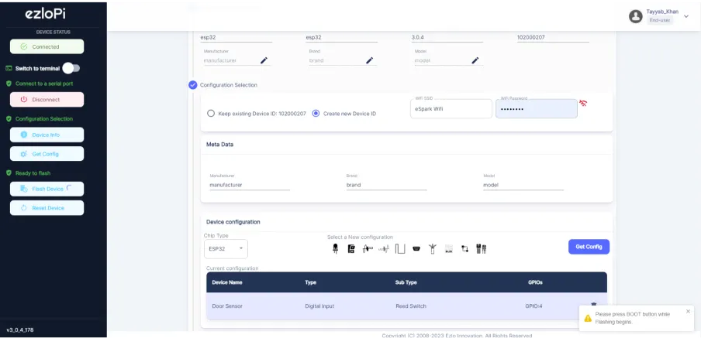Open Device Info in the sidebar
701x338 pixels.
pos(47,135)
